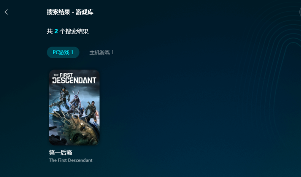Viewport: 301px width, 177px height.
Task: Open The First Descendant cover thumbnail
Action: tap(74, 107)
